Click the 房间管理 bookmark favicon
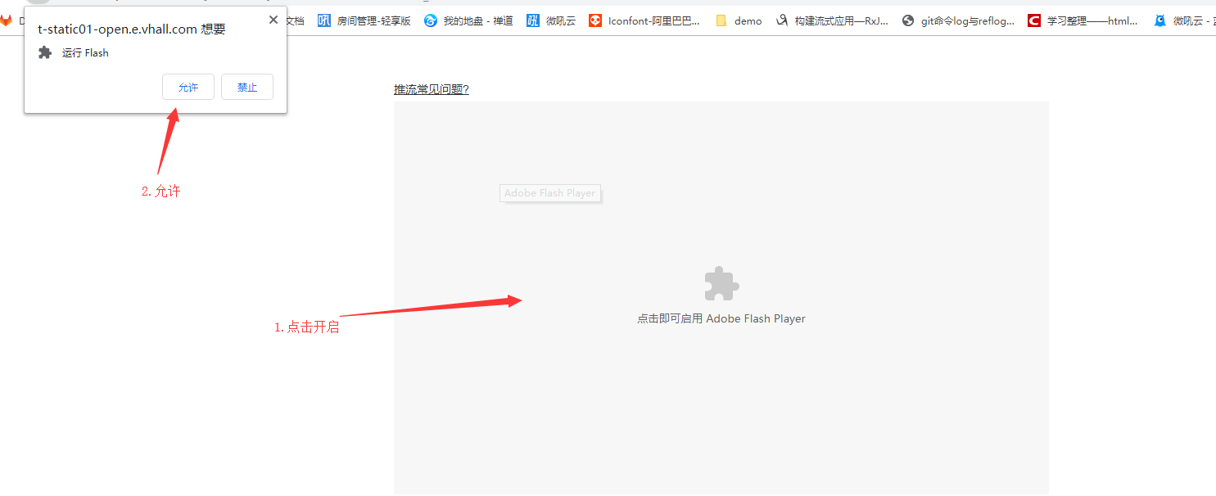Image resolution: width=1216 pixels, height=496 pixels. pos(324,20)
